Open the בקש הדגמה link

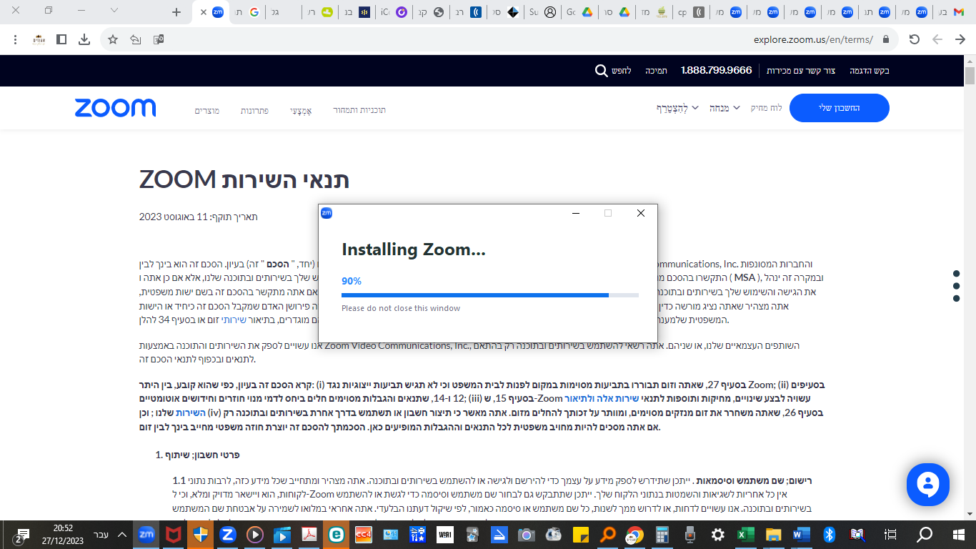870,71
